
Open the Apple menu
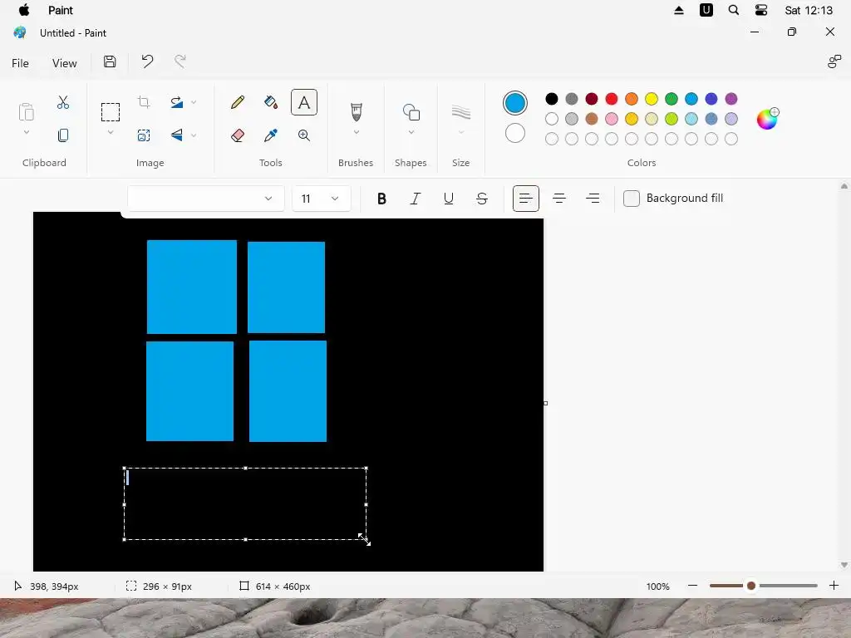click(24, 10)
